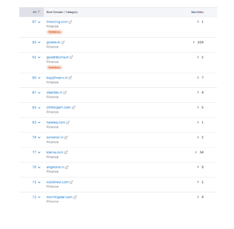This screenshot has width=234, height=229.
Task: Expand the AS 91 chevron for goodreturns.in
Action: tap(39, 57)
